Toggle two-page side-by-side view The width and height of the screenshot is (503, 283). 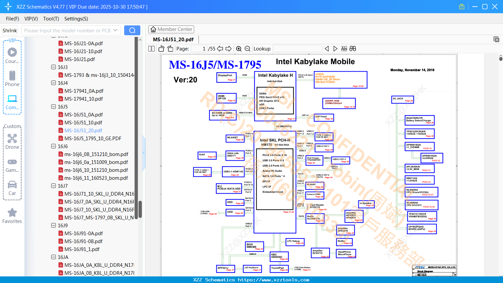pos(151,49)
